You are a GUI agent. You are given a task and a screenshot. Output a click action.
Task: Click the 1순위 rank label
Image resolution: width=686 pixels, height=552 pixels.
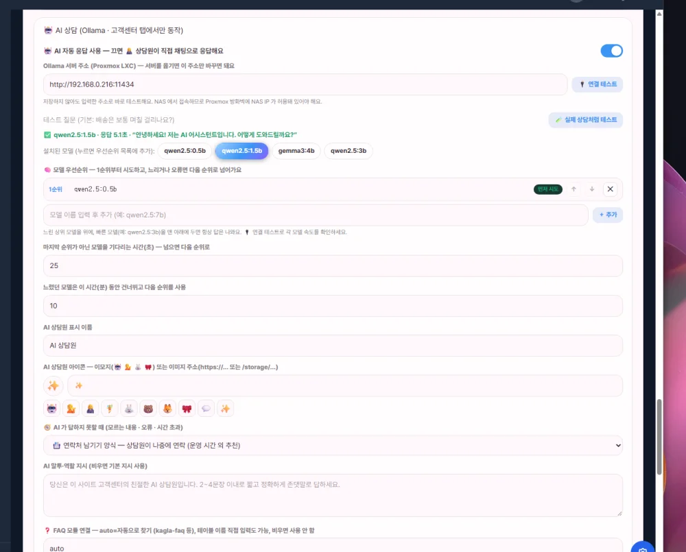tap(56, 189)
